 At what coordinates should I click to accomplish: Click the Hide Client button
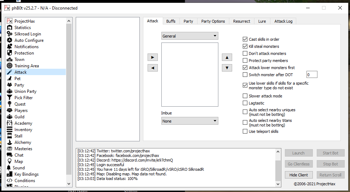[298, 175]
